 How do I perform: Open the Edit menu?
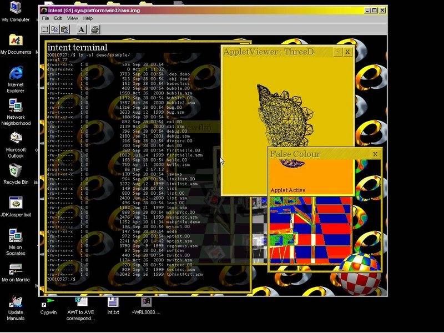pyautogui.click(x=58, y=18)
